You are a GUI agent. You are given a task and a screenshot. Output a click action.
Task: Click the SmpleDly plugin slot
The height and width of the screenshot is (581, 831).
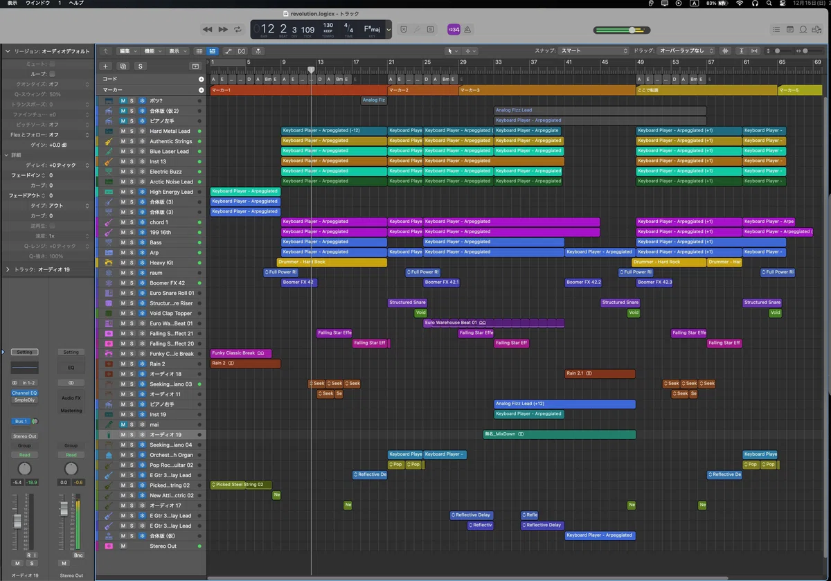25,400
